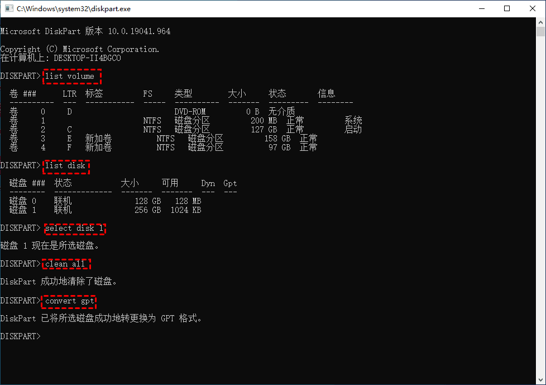The width and height of the screenshot is (546, 385).
Task: Close the diskpart.exe window
Action: point(533,8)
